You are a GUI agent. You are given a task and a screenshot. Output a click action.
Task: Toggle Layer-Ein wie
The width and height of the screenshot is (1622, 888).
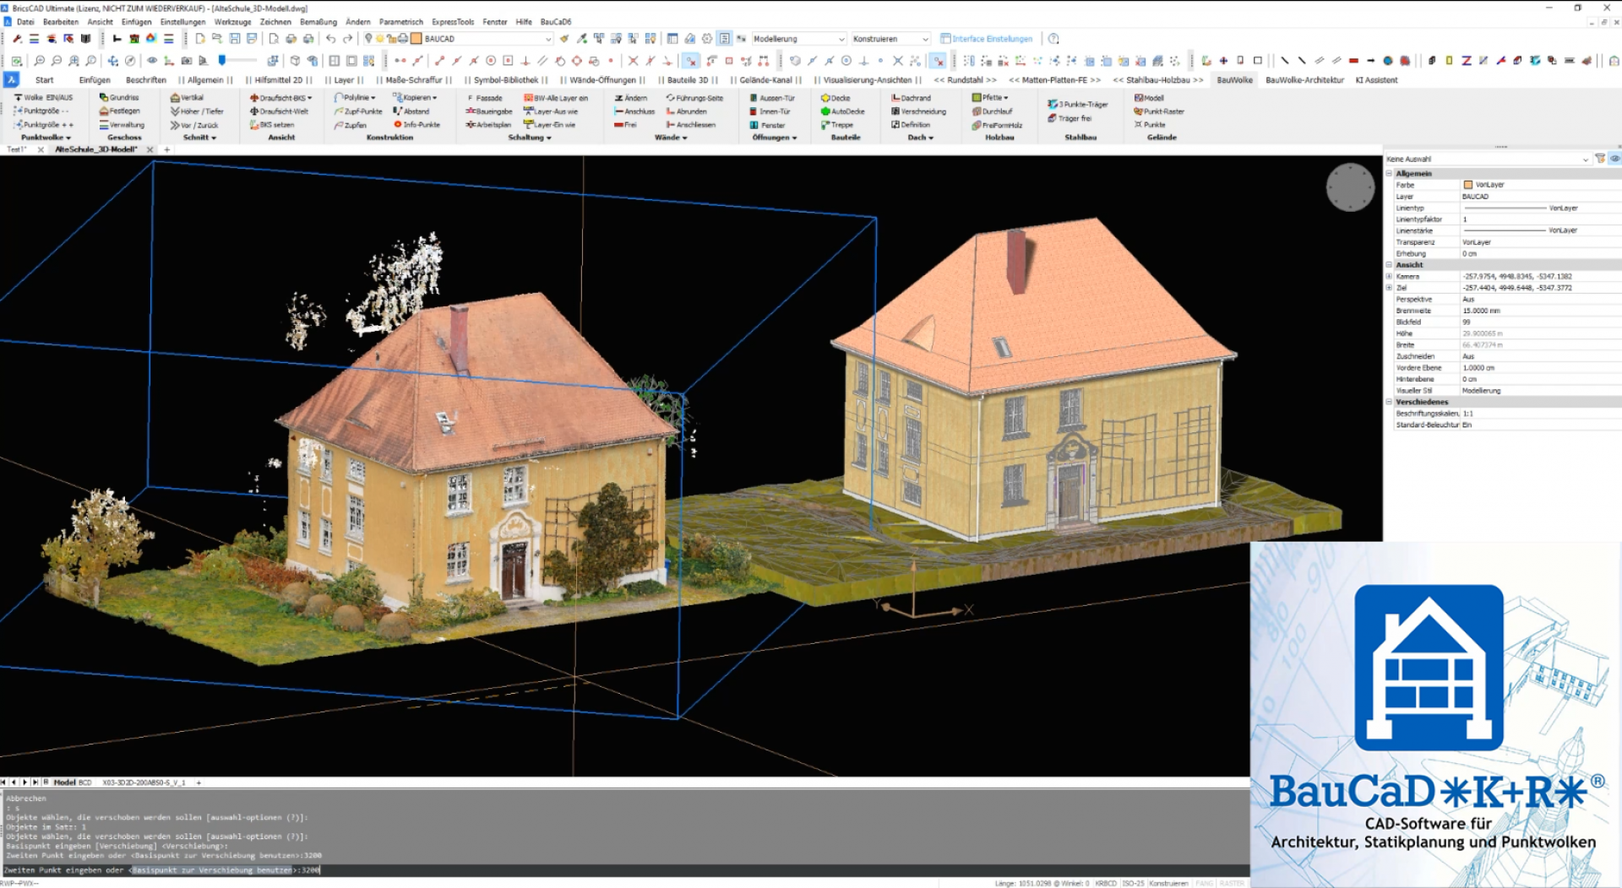[549, 125]
